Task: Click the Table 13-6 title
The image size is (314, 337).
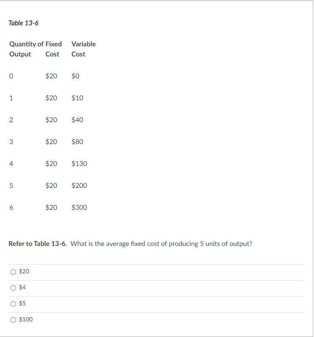Action: coord(23,23)
